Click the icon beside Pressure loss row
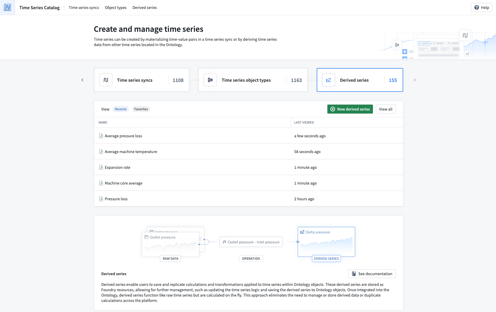Viewport: 496px width, 312px height. [x=101, y=199]
